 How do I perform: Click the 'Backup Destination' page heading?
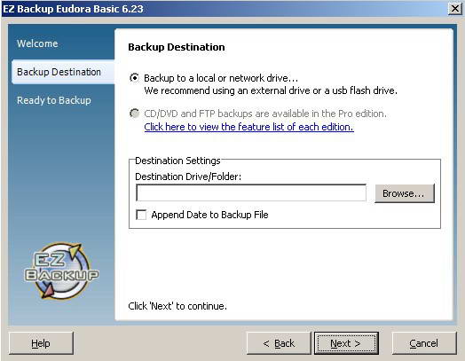click(x=177, y=47)
